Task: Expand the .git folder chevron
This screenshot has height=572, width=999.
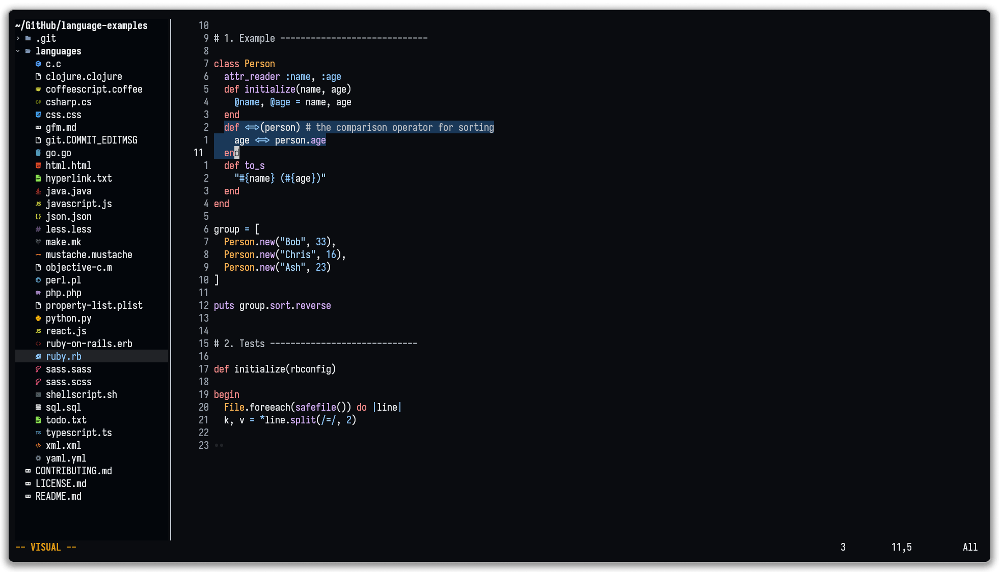Action: (x=18, y=39)
